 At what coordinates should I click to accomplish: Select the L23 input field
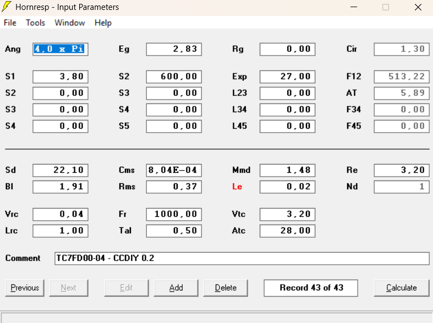[287, 93]
